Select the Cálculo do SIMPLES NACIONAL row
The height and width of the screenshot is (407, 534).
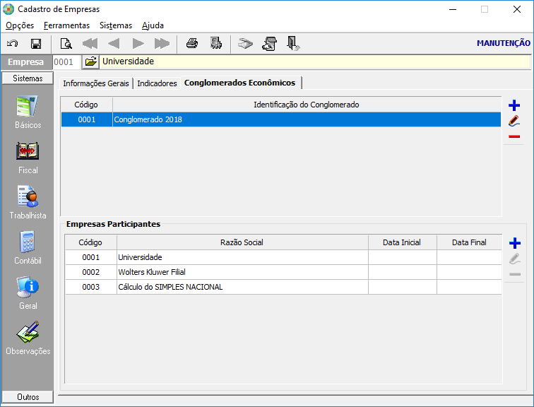point(283,287)
